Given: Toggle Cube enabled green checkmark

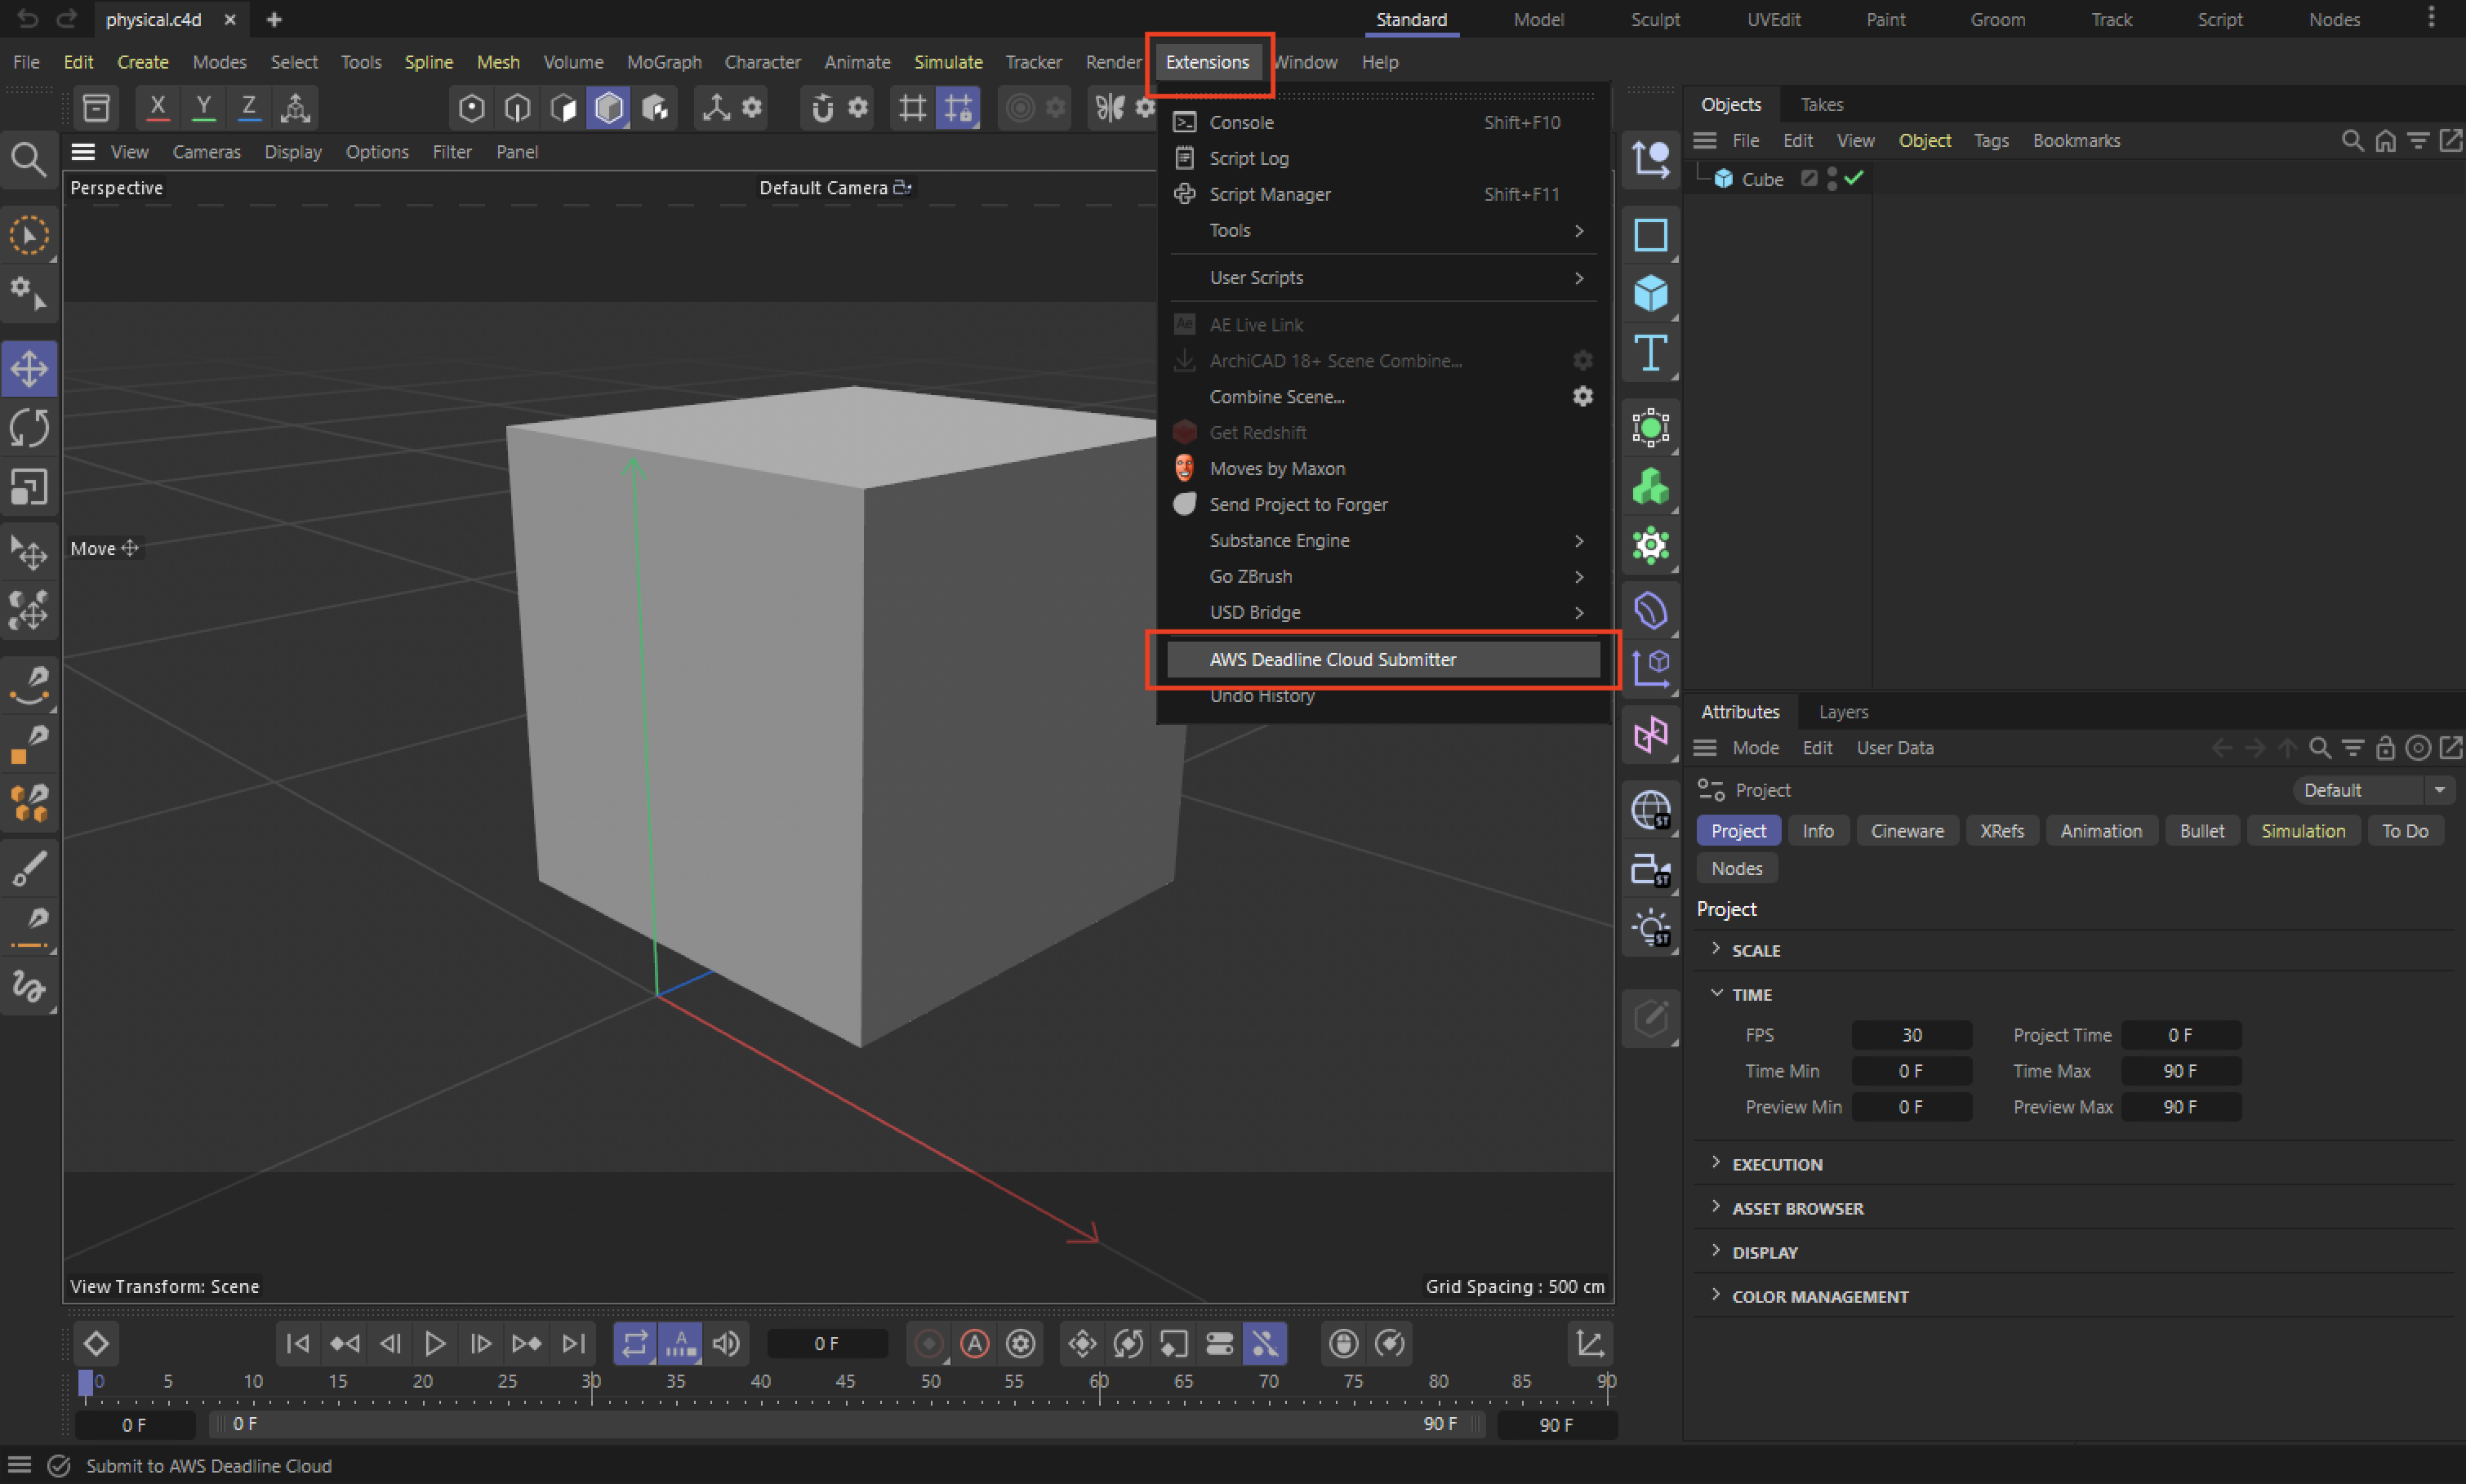Looking at the screenshot, I should 1854,178.
